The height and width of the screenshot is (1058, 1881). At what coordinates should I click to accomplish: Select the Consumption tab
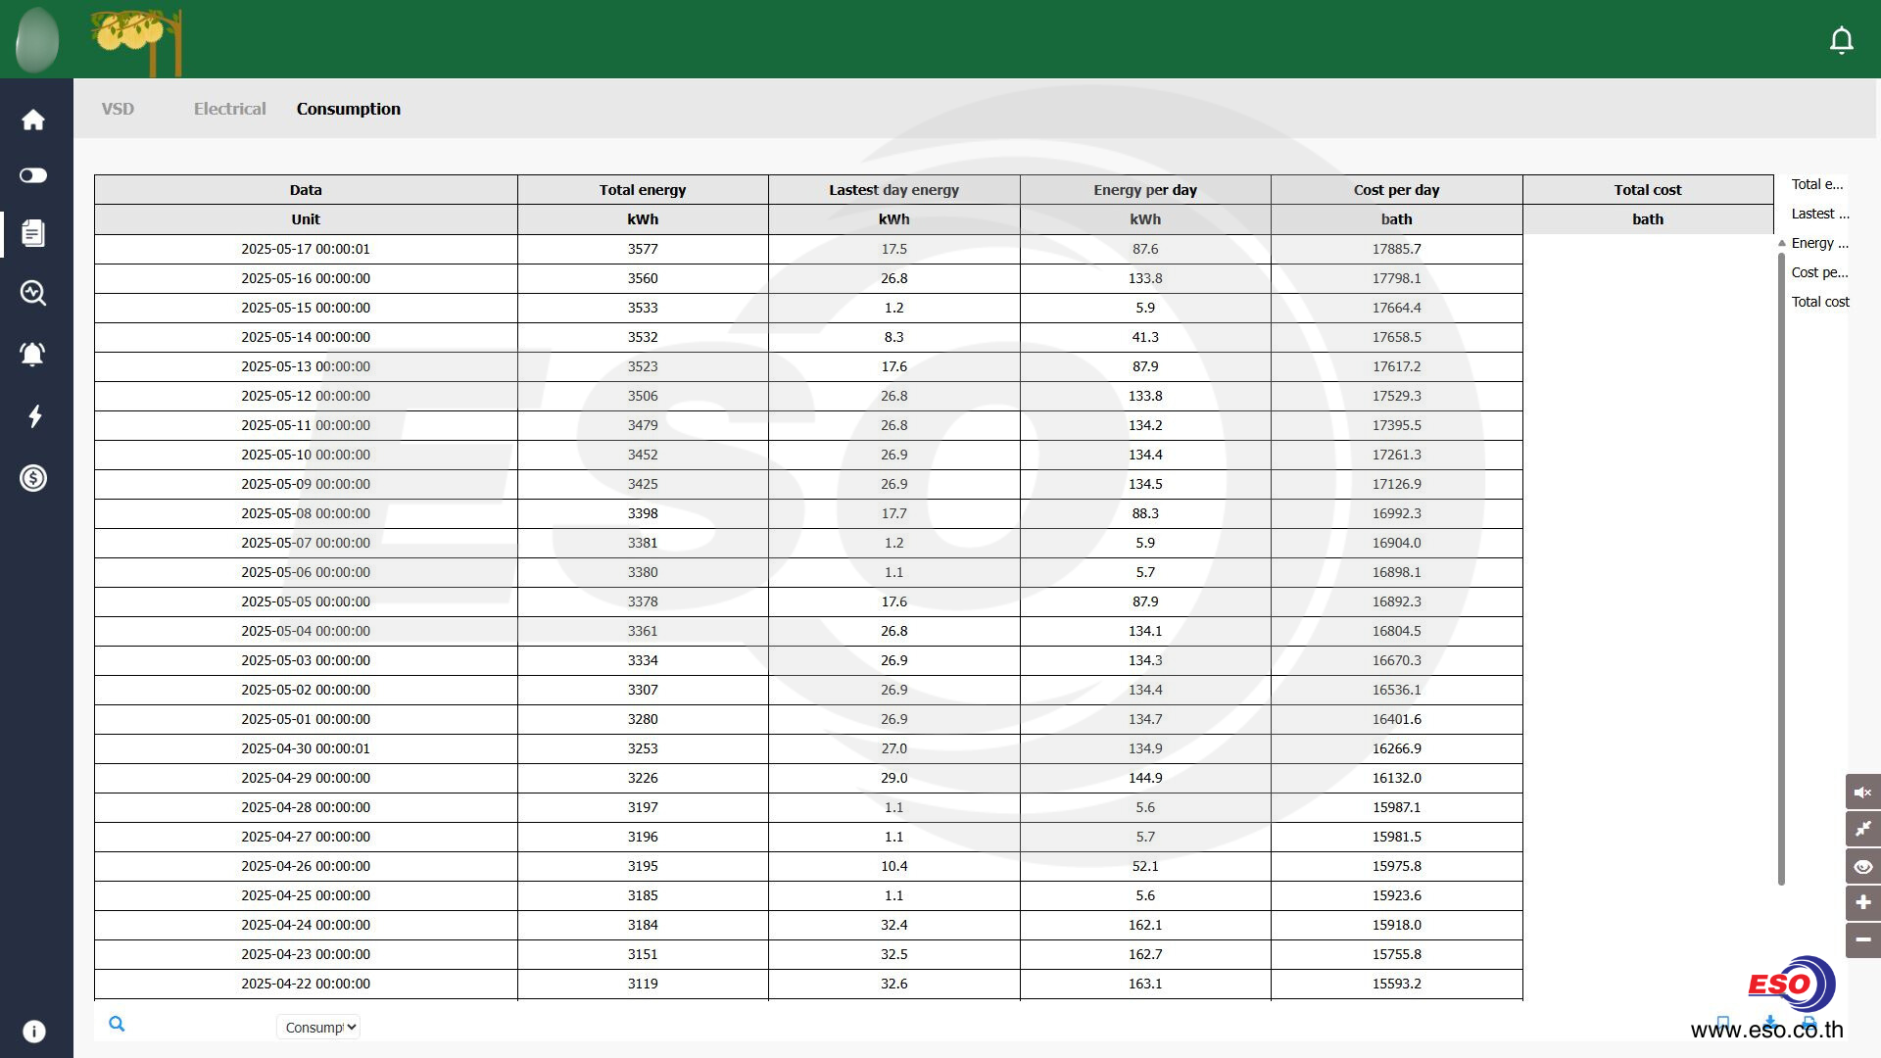349,109
